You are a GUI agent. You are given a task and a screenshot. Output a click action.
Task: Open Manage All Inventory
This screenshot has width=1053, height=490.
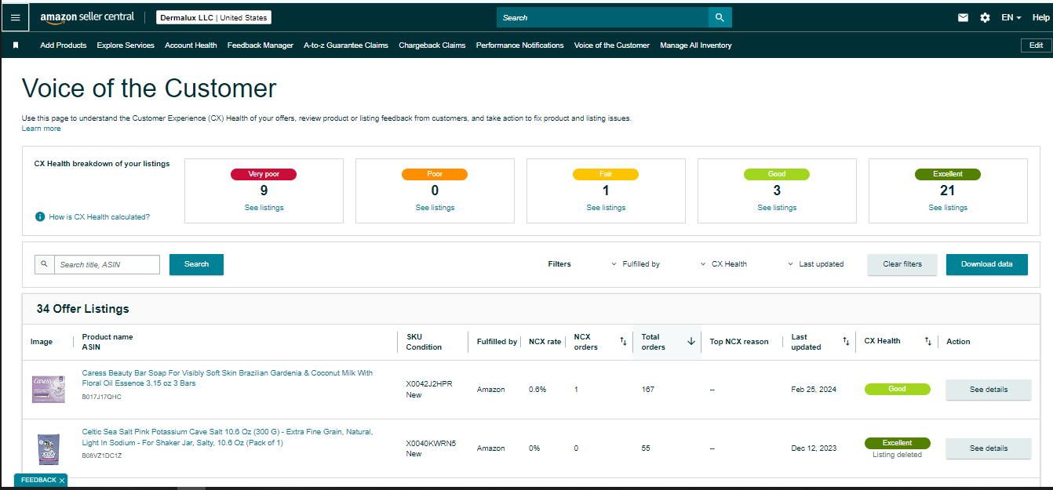pos(696,45)
